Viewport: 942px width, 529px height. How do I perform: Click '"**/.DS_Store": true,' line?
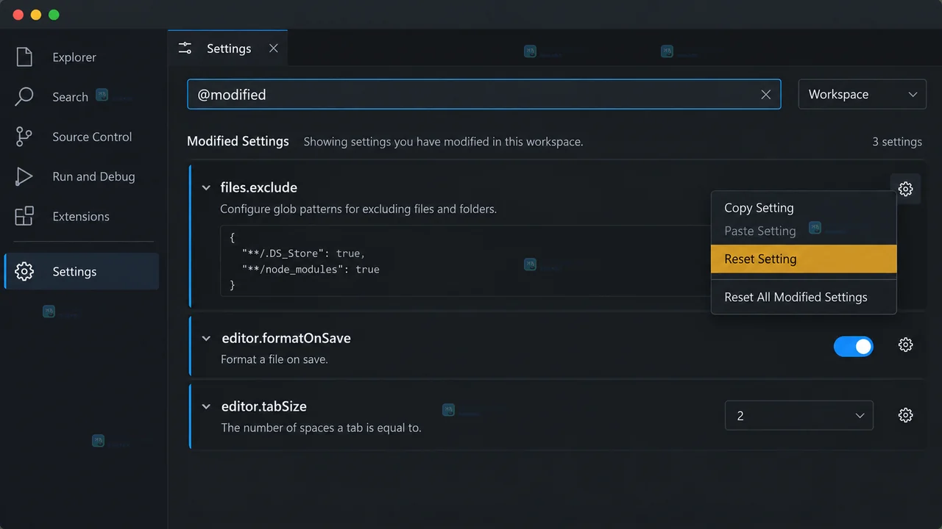tap(303, 253)
